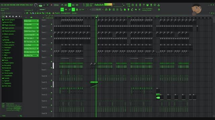215x120 pixels.
Task: Click the browser speaker sounds icon
Action: [x=10, y=16]
